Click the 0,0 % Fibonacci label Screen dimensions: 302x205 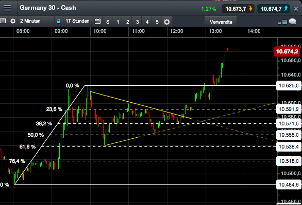[x=73, y=86]
